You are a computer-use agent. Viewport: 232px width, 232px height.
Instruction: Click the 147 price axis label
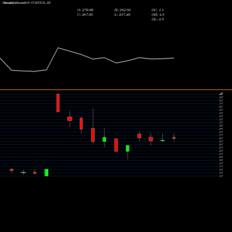[x=221, y=176]
